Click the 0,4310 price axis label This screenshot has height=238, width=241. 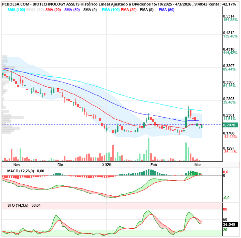point(229,49)
